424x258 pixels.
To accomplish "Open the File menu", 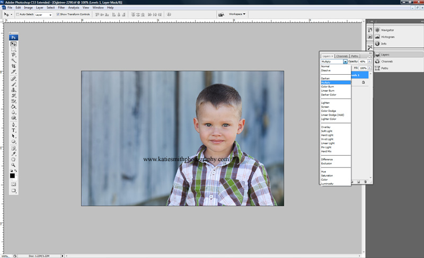I will point(10,7).
